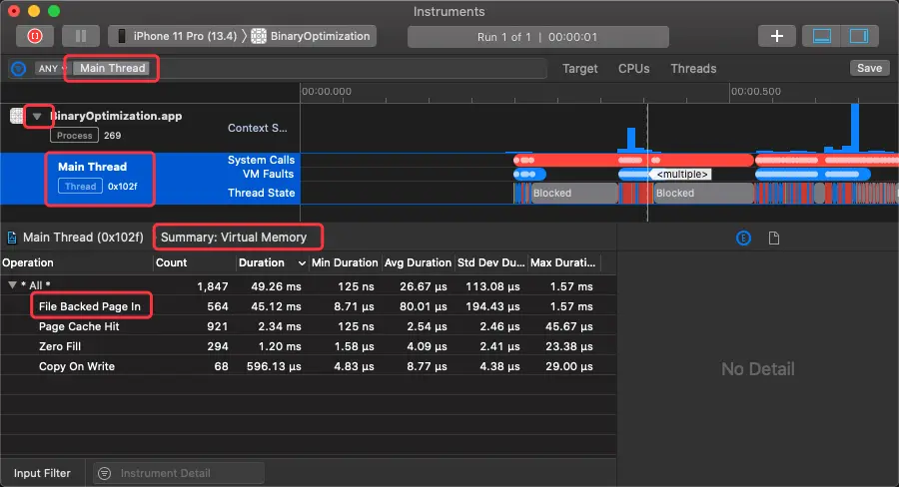Pause the trace with the pause button
This screenshot has width=899, height=487.
point(81,36)
